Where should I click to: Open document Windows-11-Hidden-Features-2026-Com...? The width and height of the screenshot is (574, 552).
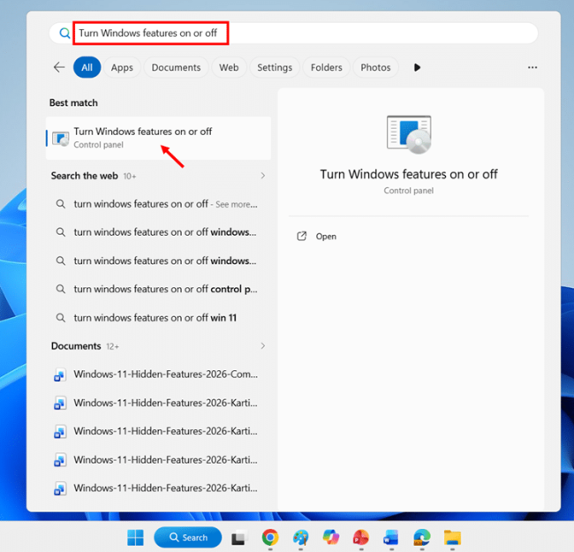158,374
